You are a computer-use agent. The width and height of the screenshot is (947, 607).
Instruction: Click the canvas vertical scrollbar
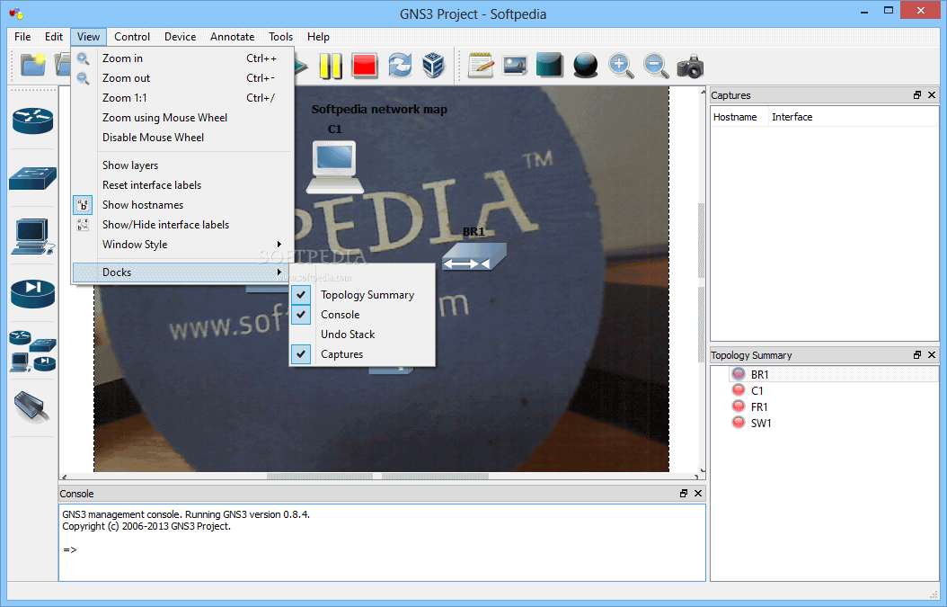pyautogui.click(x=702, y=281)
